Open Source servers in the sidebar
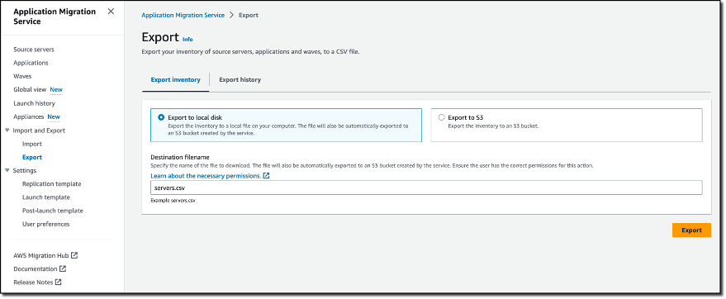726x299 pixels. tap(34, 50)
